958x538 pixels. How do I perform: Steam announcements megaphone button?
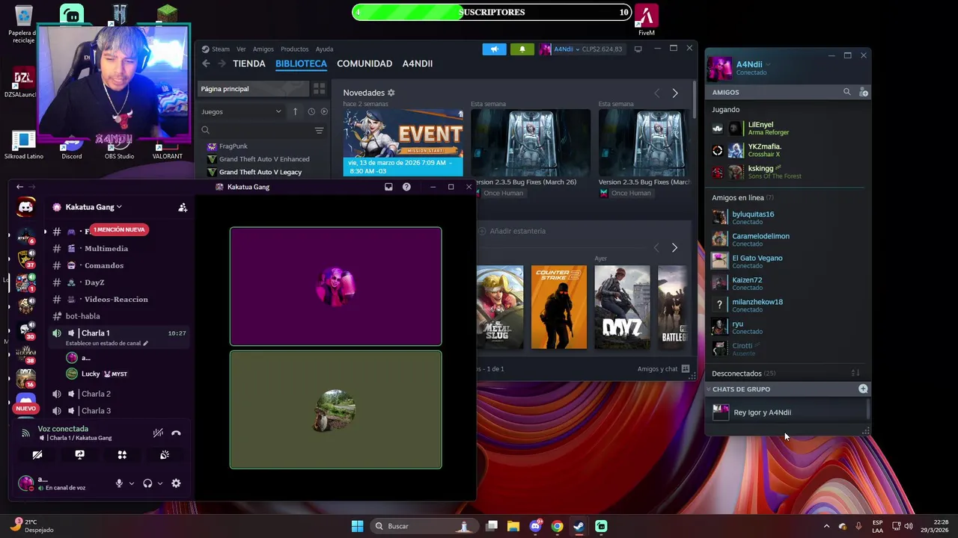coord(494,49)
